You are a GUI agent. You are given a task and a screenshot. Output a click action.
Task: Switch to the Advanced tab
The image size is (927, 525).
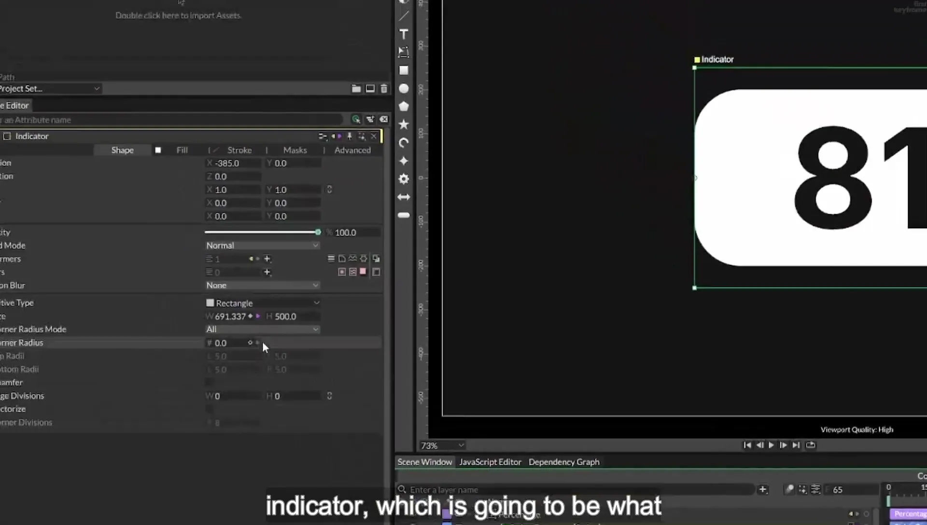pos(352,151)
